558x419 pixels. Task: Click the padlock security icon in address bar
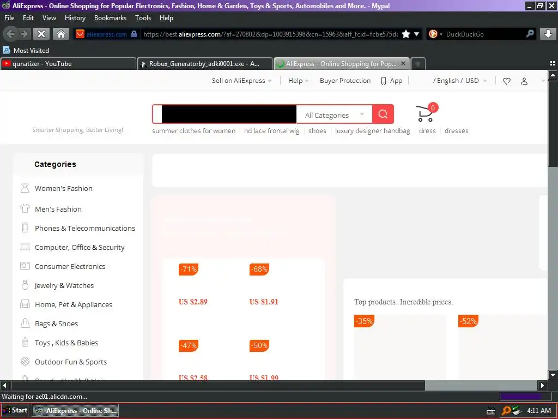(x=134, y=34)
